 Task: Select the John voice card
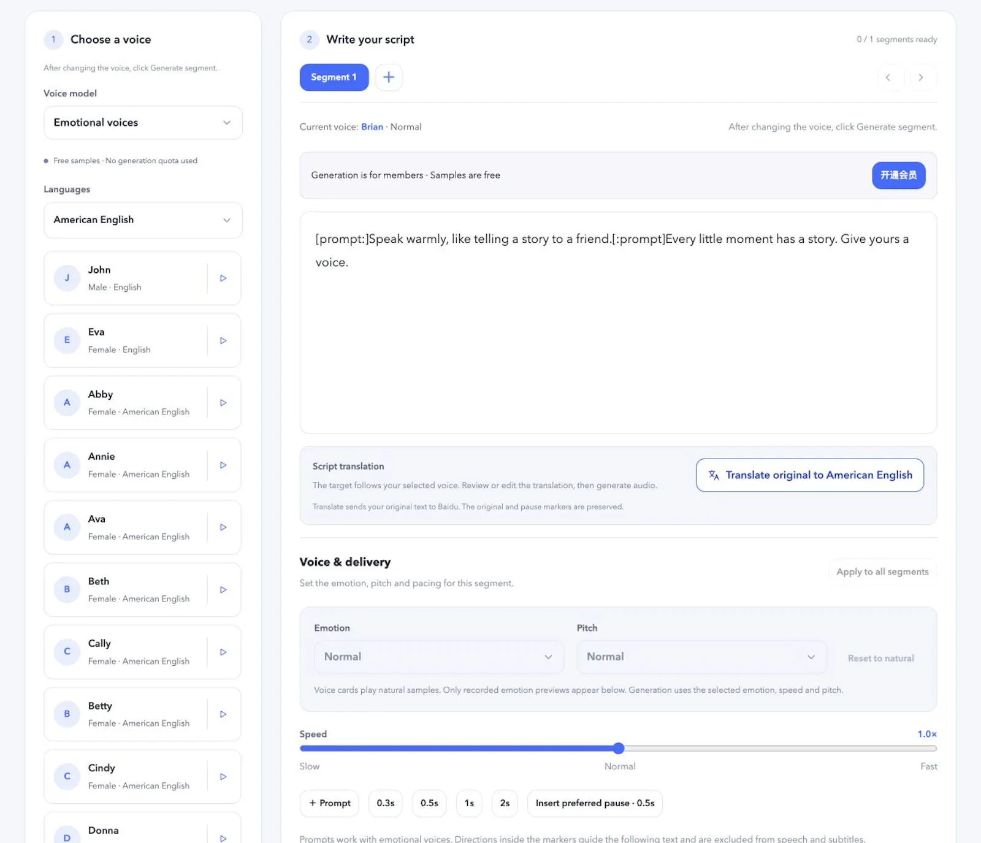coord(142,278)
